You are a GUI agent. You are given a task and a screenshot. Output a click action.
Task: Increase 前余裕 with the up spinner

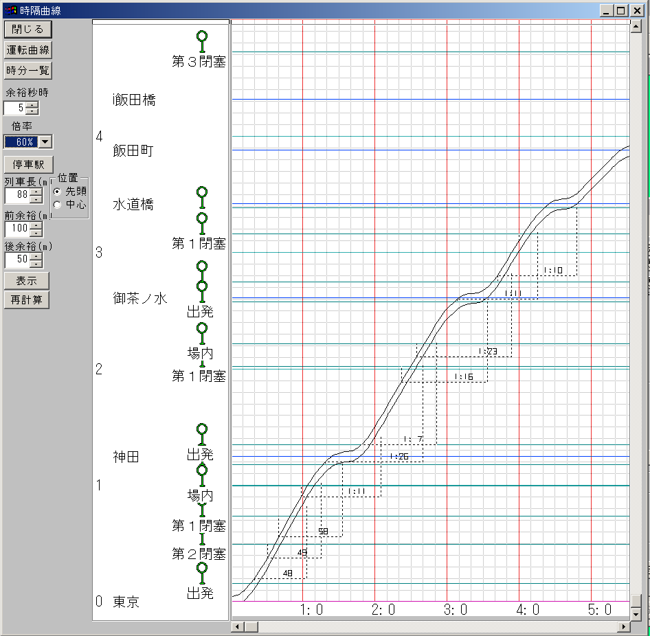(36, 225)
